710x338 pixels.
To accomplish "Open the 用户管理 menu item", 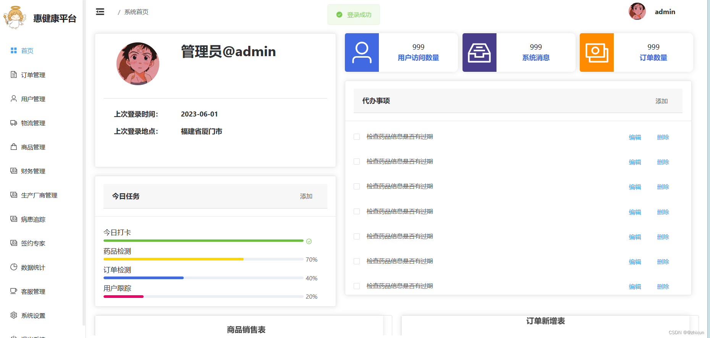I will pos(42,99).
